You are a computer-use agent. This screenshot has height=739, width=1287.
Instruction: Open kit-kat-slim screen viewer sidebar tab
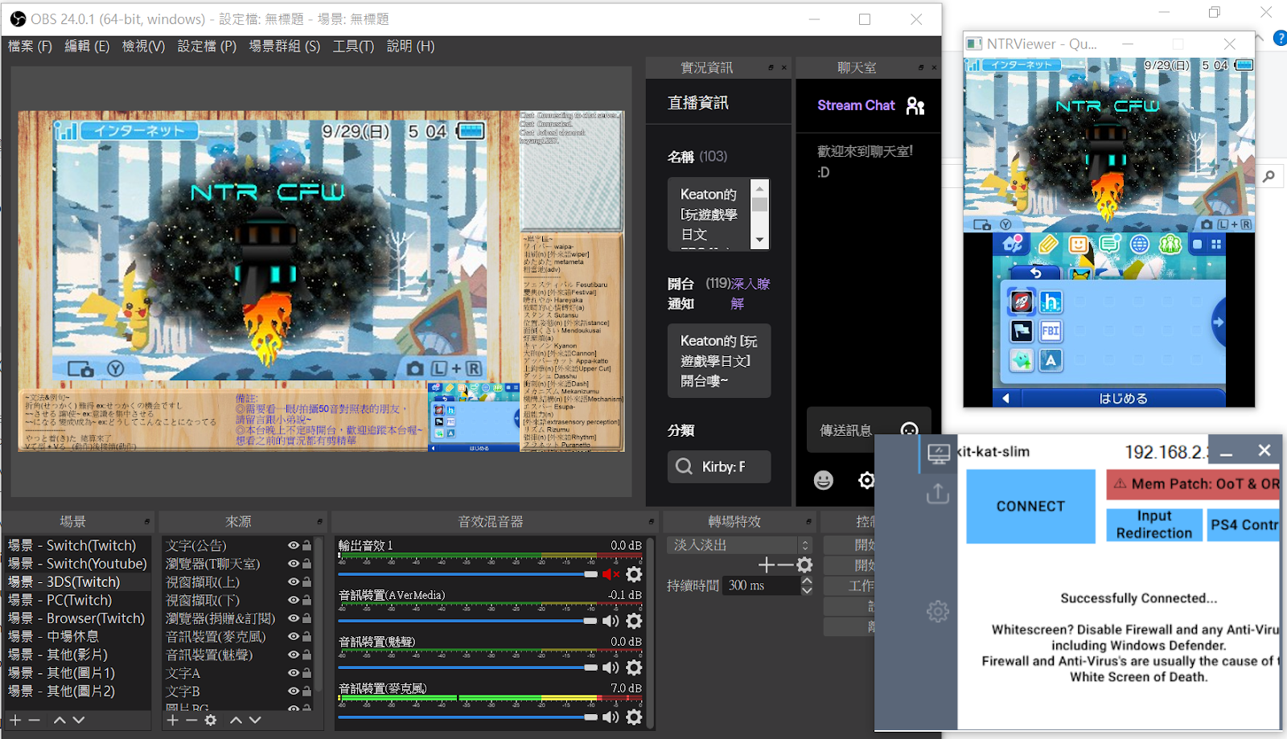click(938, 454)
